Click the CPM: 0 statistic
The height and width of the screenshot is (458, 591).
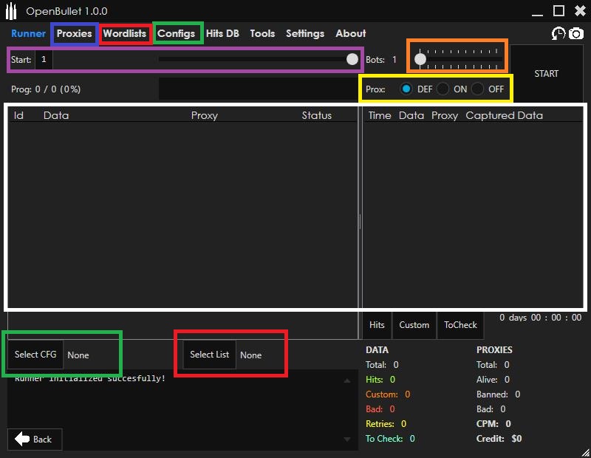493,424
